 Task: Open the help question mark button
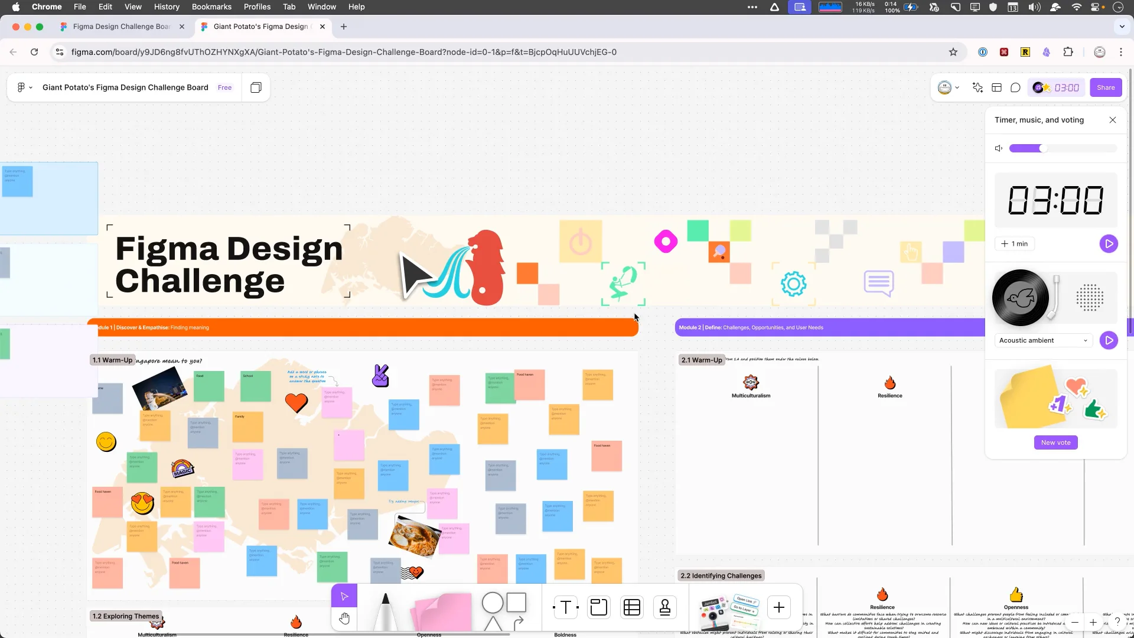point(1117,621)
